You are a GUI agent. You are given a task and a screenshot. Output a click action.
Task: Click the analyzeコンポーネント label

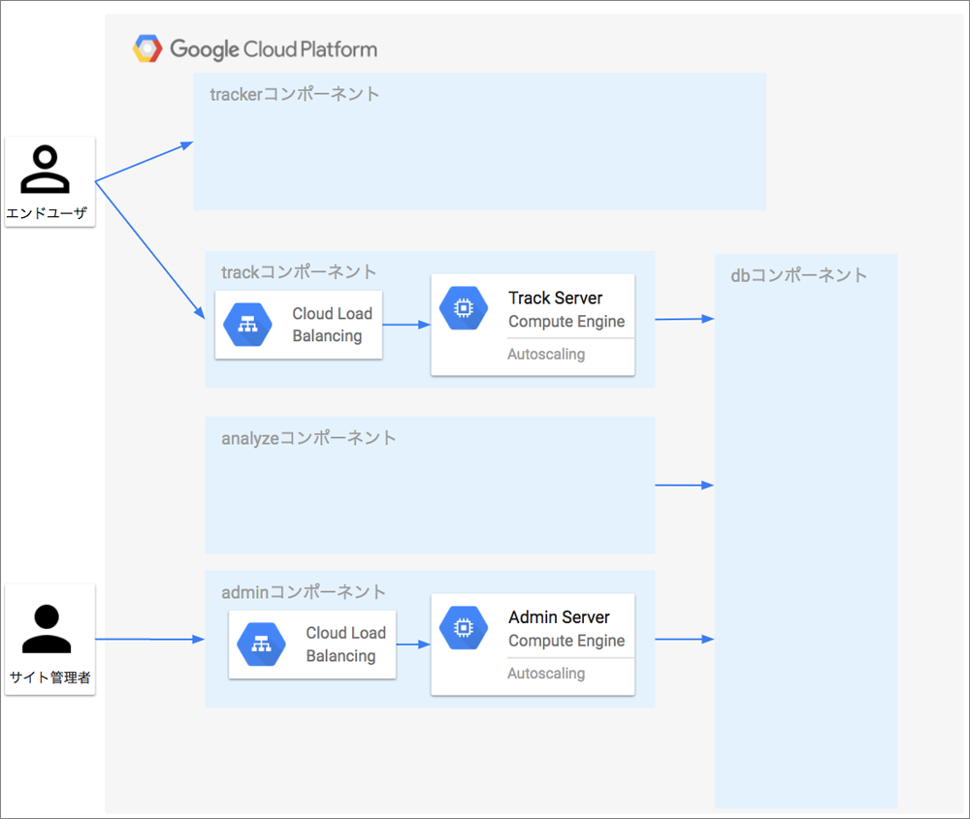(308, 438)
